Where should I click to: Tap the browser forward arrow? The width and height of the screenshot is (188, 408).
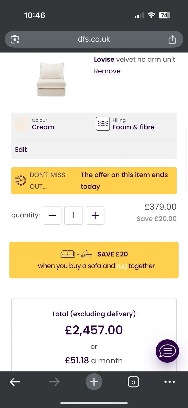tap(54, 382)
